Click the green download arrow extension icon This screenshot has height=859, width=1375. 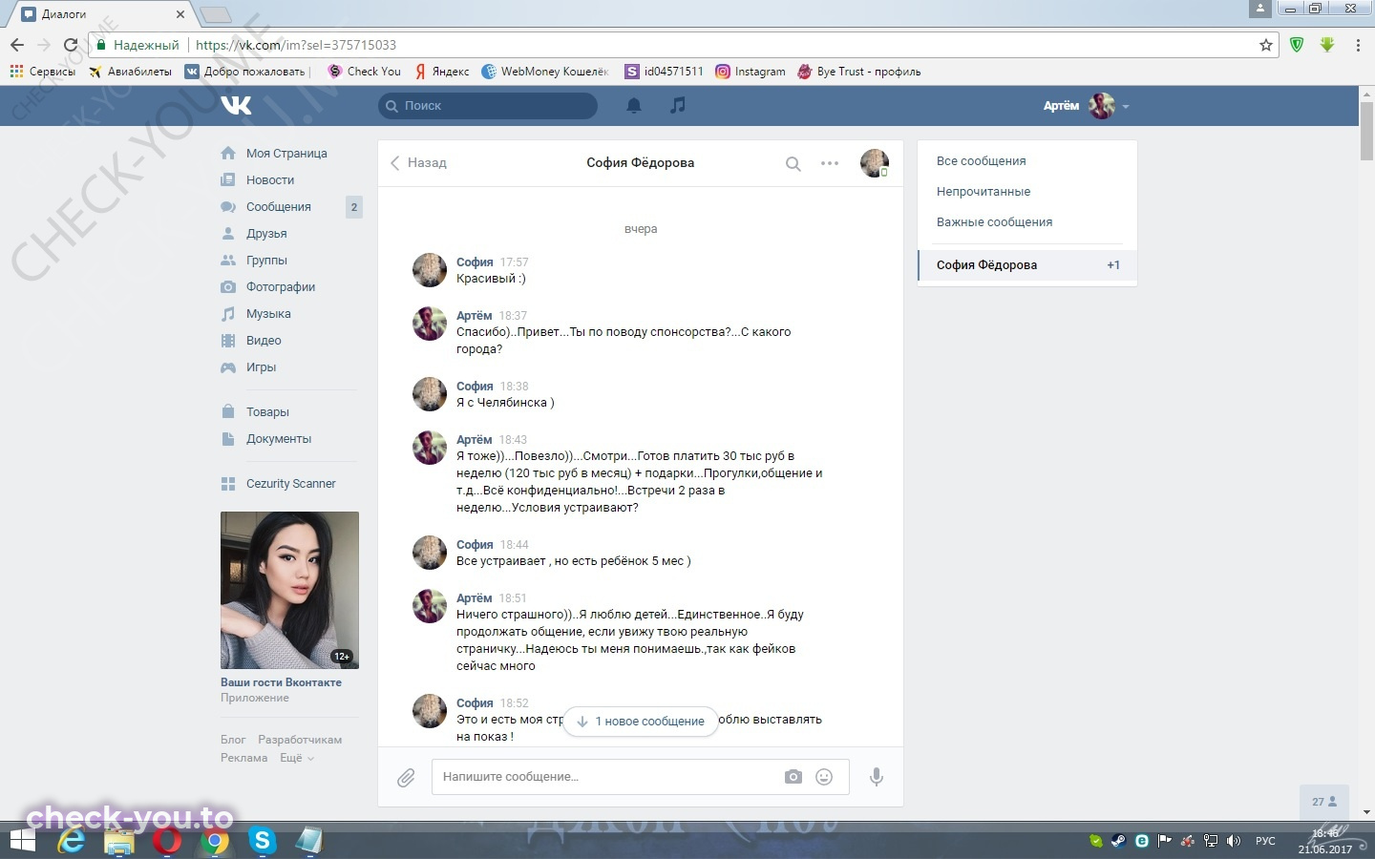(x=1327, y=44)
